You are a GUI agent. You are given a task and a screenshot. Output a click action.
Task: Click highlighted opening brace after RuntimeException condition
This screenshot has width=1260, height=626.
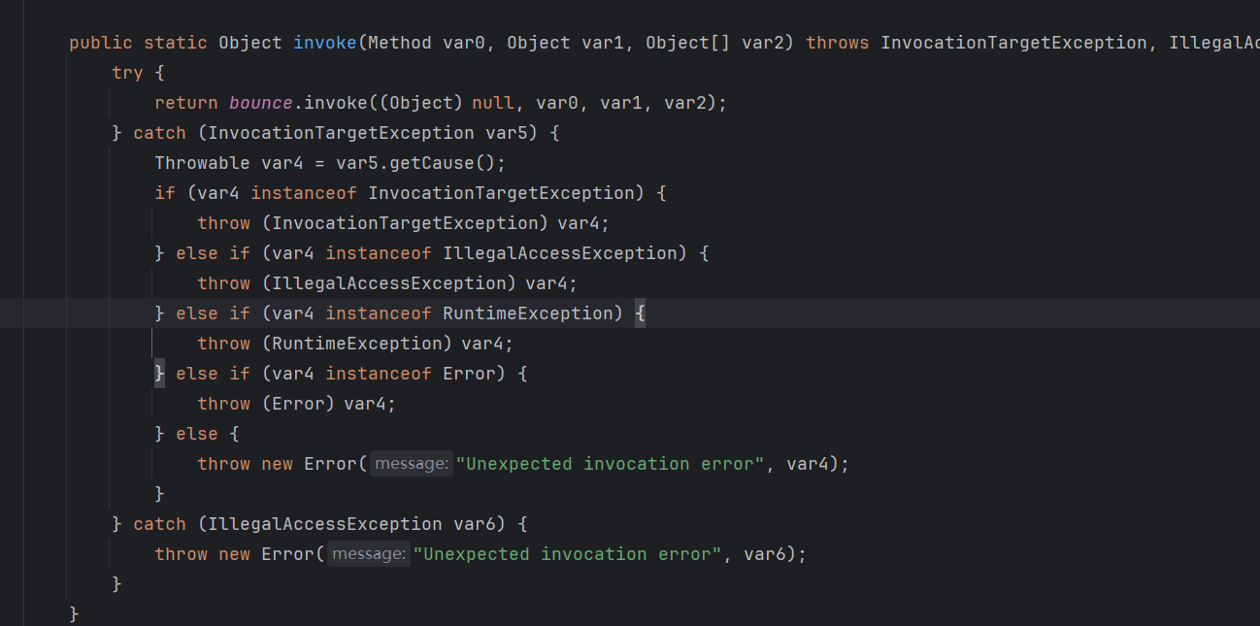[x=640, y=313]
